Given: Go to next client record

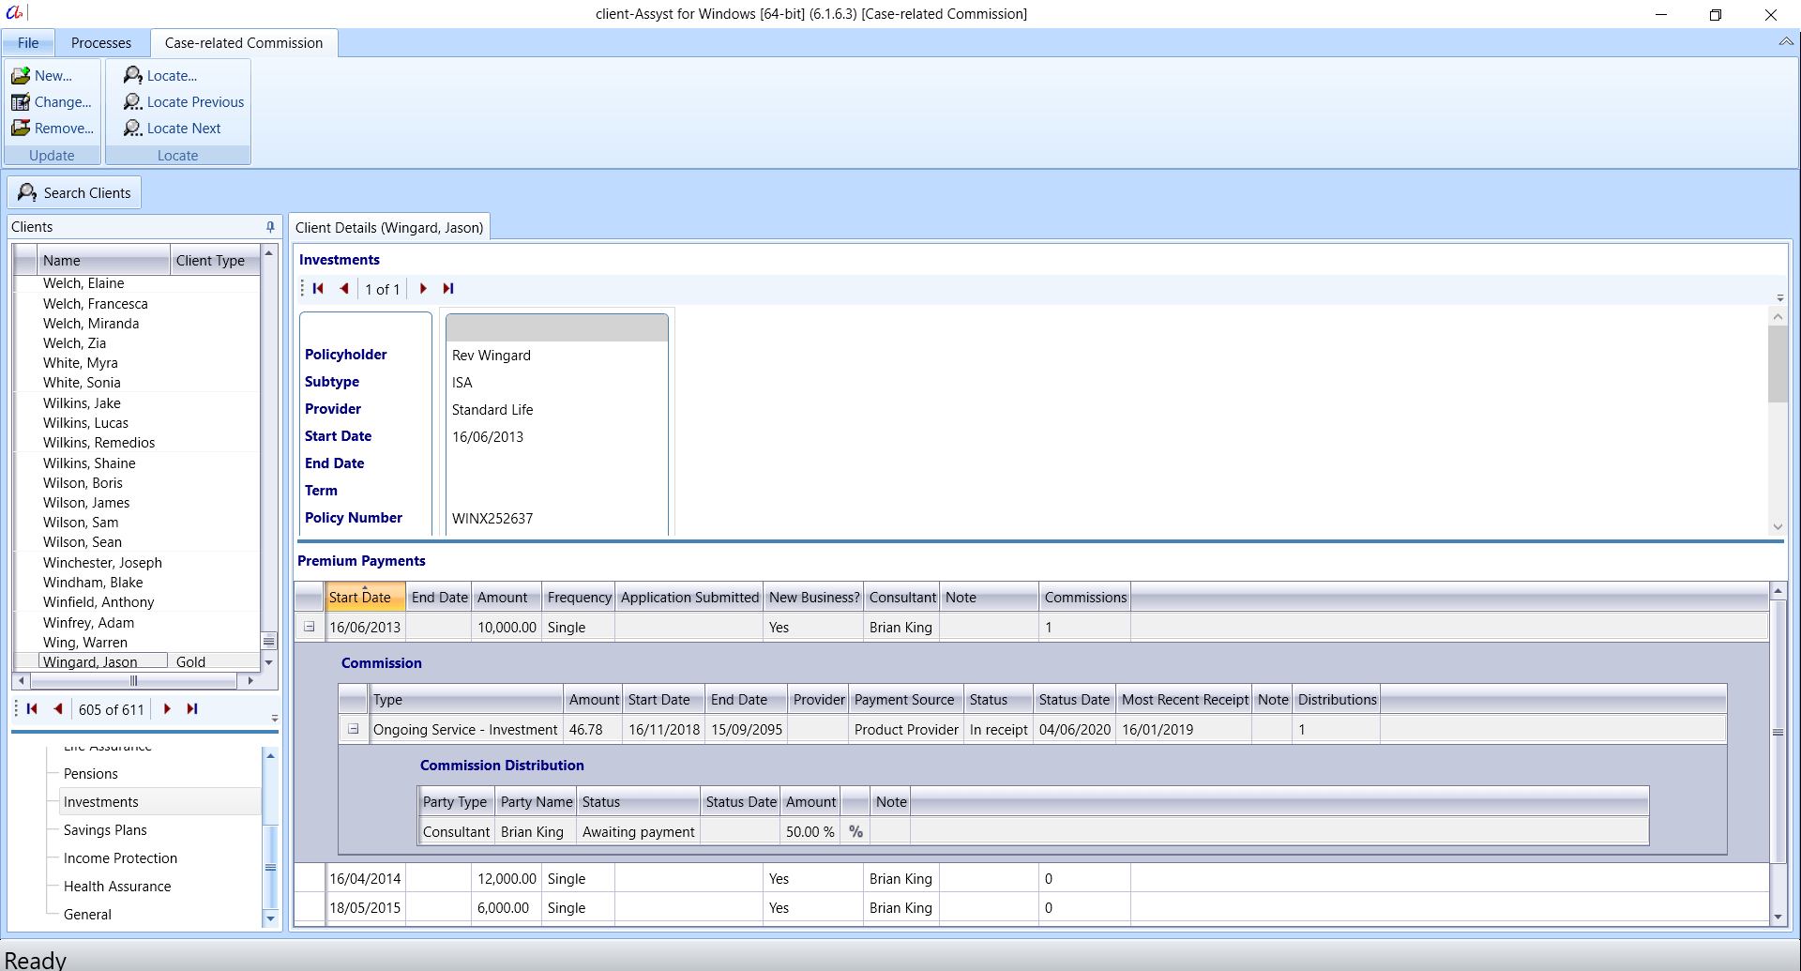Looking at the screenshot, I should (x=167, y=709).
